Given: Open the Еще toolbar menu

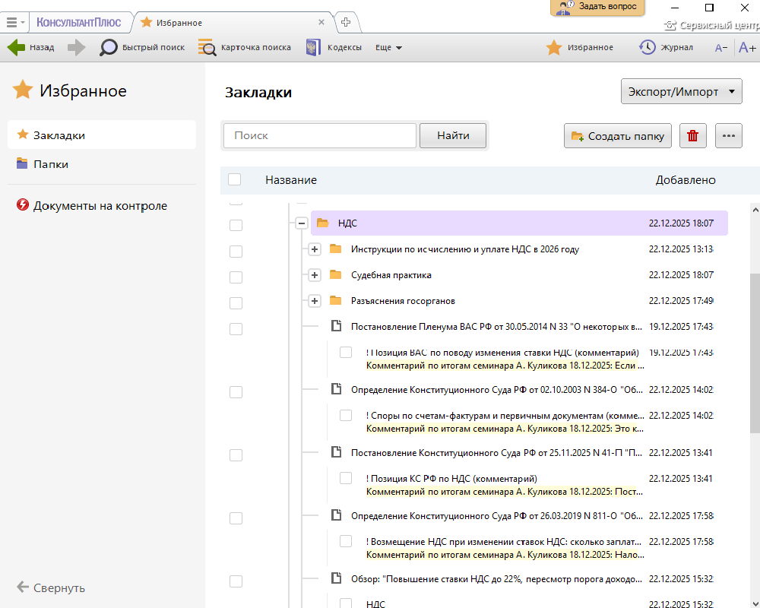Looking at the screenshot, I should tap(388, 47).
